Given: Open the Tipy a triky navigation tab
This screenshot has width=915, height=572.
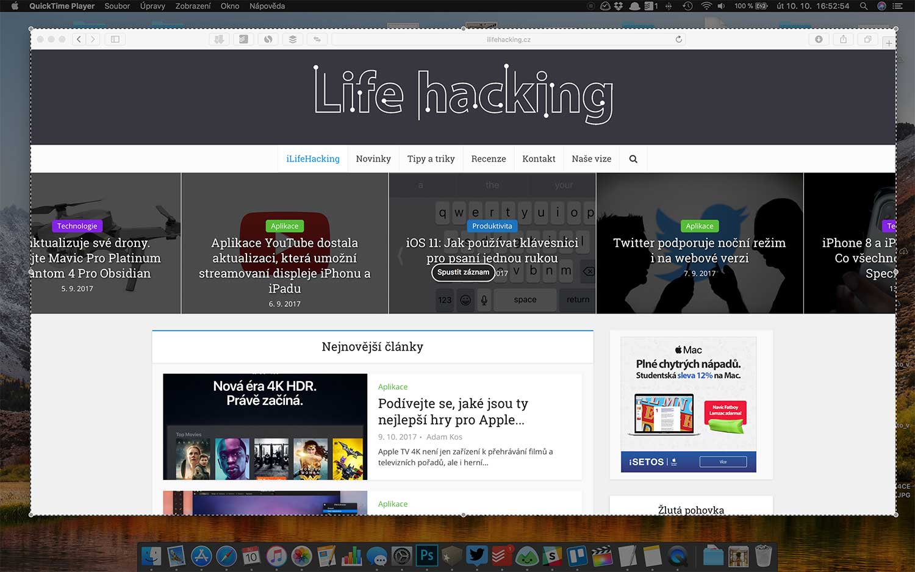Looking at the screenshot, I should (431, 159).
